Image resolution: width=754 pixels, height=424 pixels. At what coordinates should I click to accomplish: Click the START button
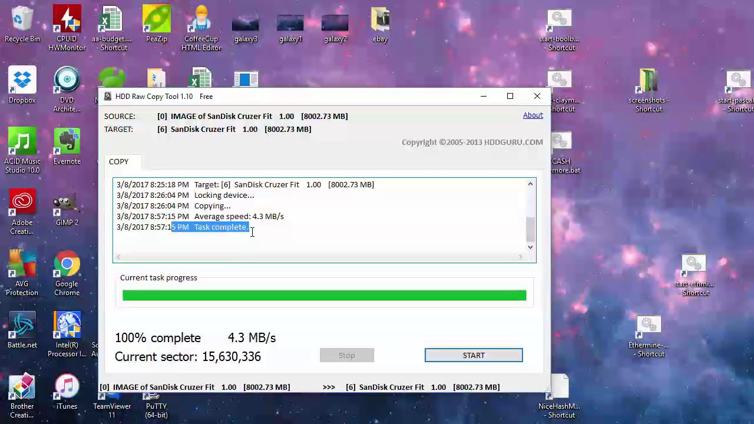coord(474,355)
